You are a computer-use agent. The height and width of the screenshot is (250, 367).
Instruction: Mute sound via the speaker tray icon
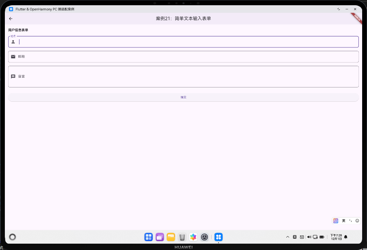pyautogui.click(x=309, y=237)
